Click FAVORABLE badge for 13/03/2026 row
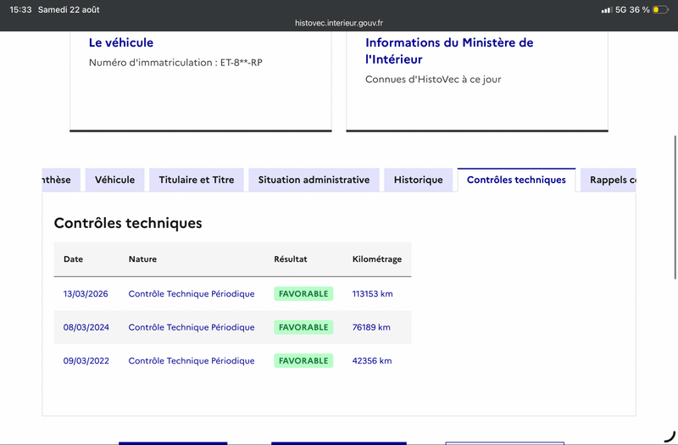This screenshot has height=445, width=678. pos(303,293)
